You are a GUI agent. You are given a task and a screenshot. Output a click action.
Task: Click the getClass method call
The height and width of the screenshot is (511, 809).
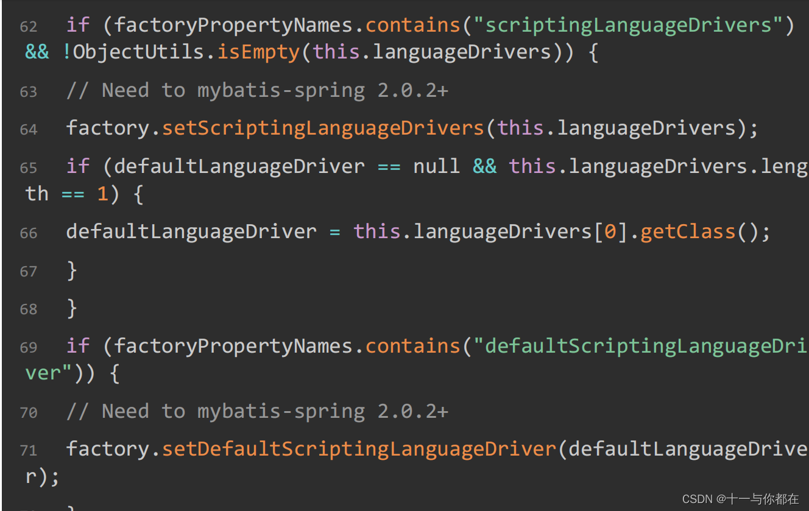point(688,231)
